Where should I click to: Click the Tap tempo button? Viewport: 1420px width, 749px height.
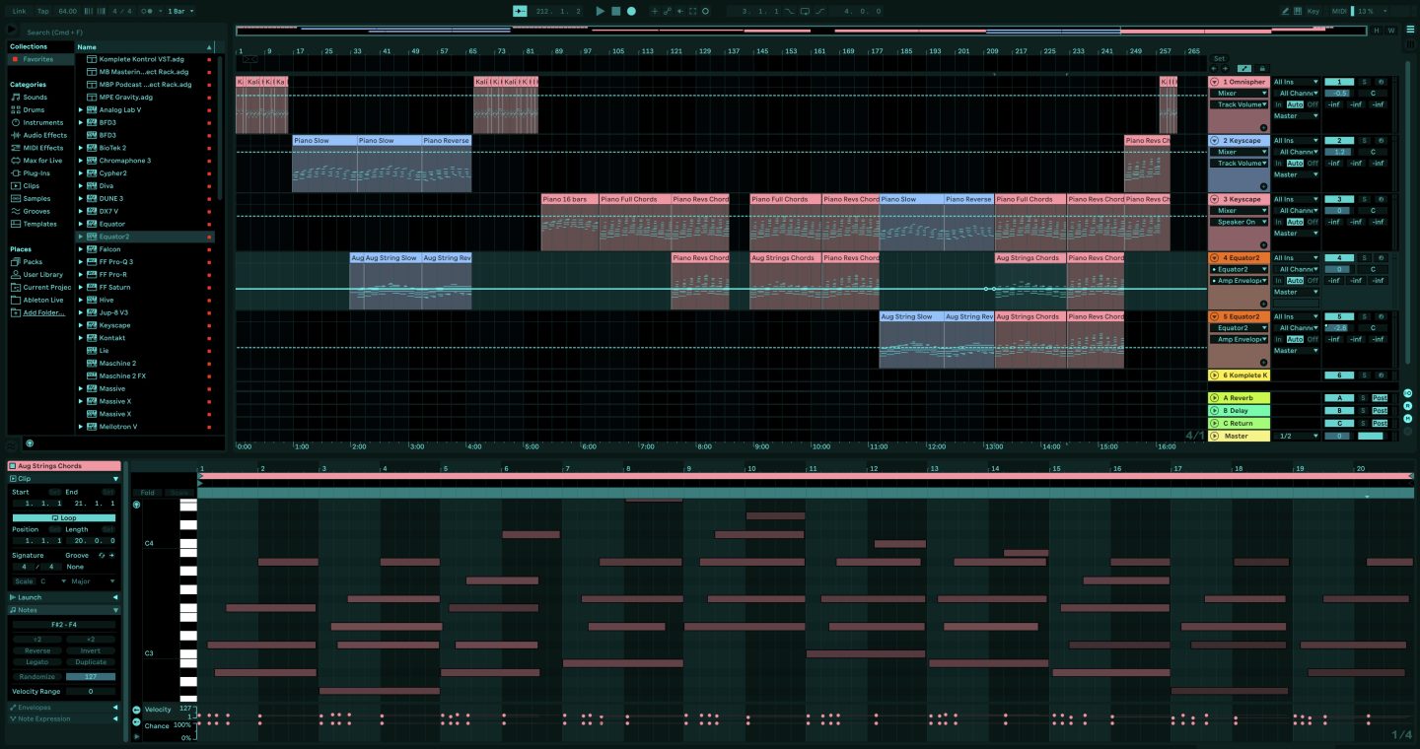(42, 11)
